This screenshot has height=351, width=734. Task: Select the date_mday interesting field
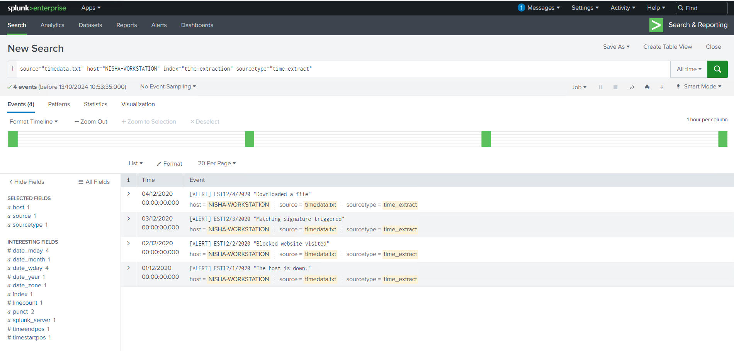pos(28,251)
